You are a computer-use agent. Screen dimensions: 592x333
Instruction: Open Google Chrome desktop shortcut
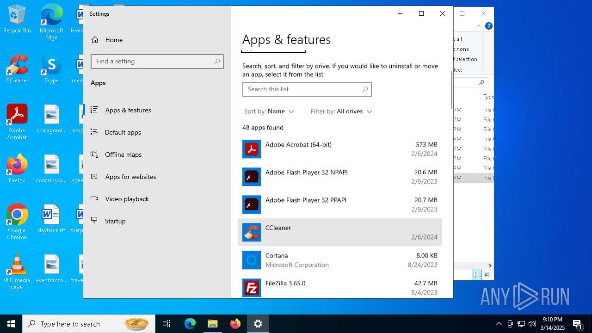(17, 222)
